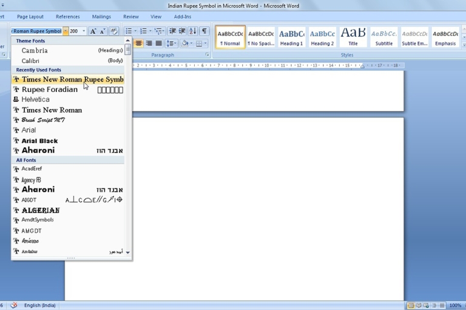Toggle right text alignment

pos(149,44)
